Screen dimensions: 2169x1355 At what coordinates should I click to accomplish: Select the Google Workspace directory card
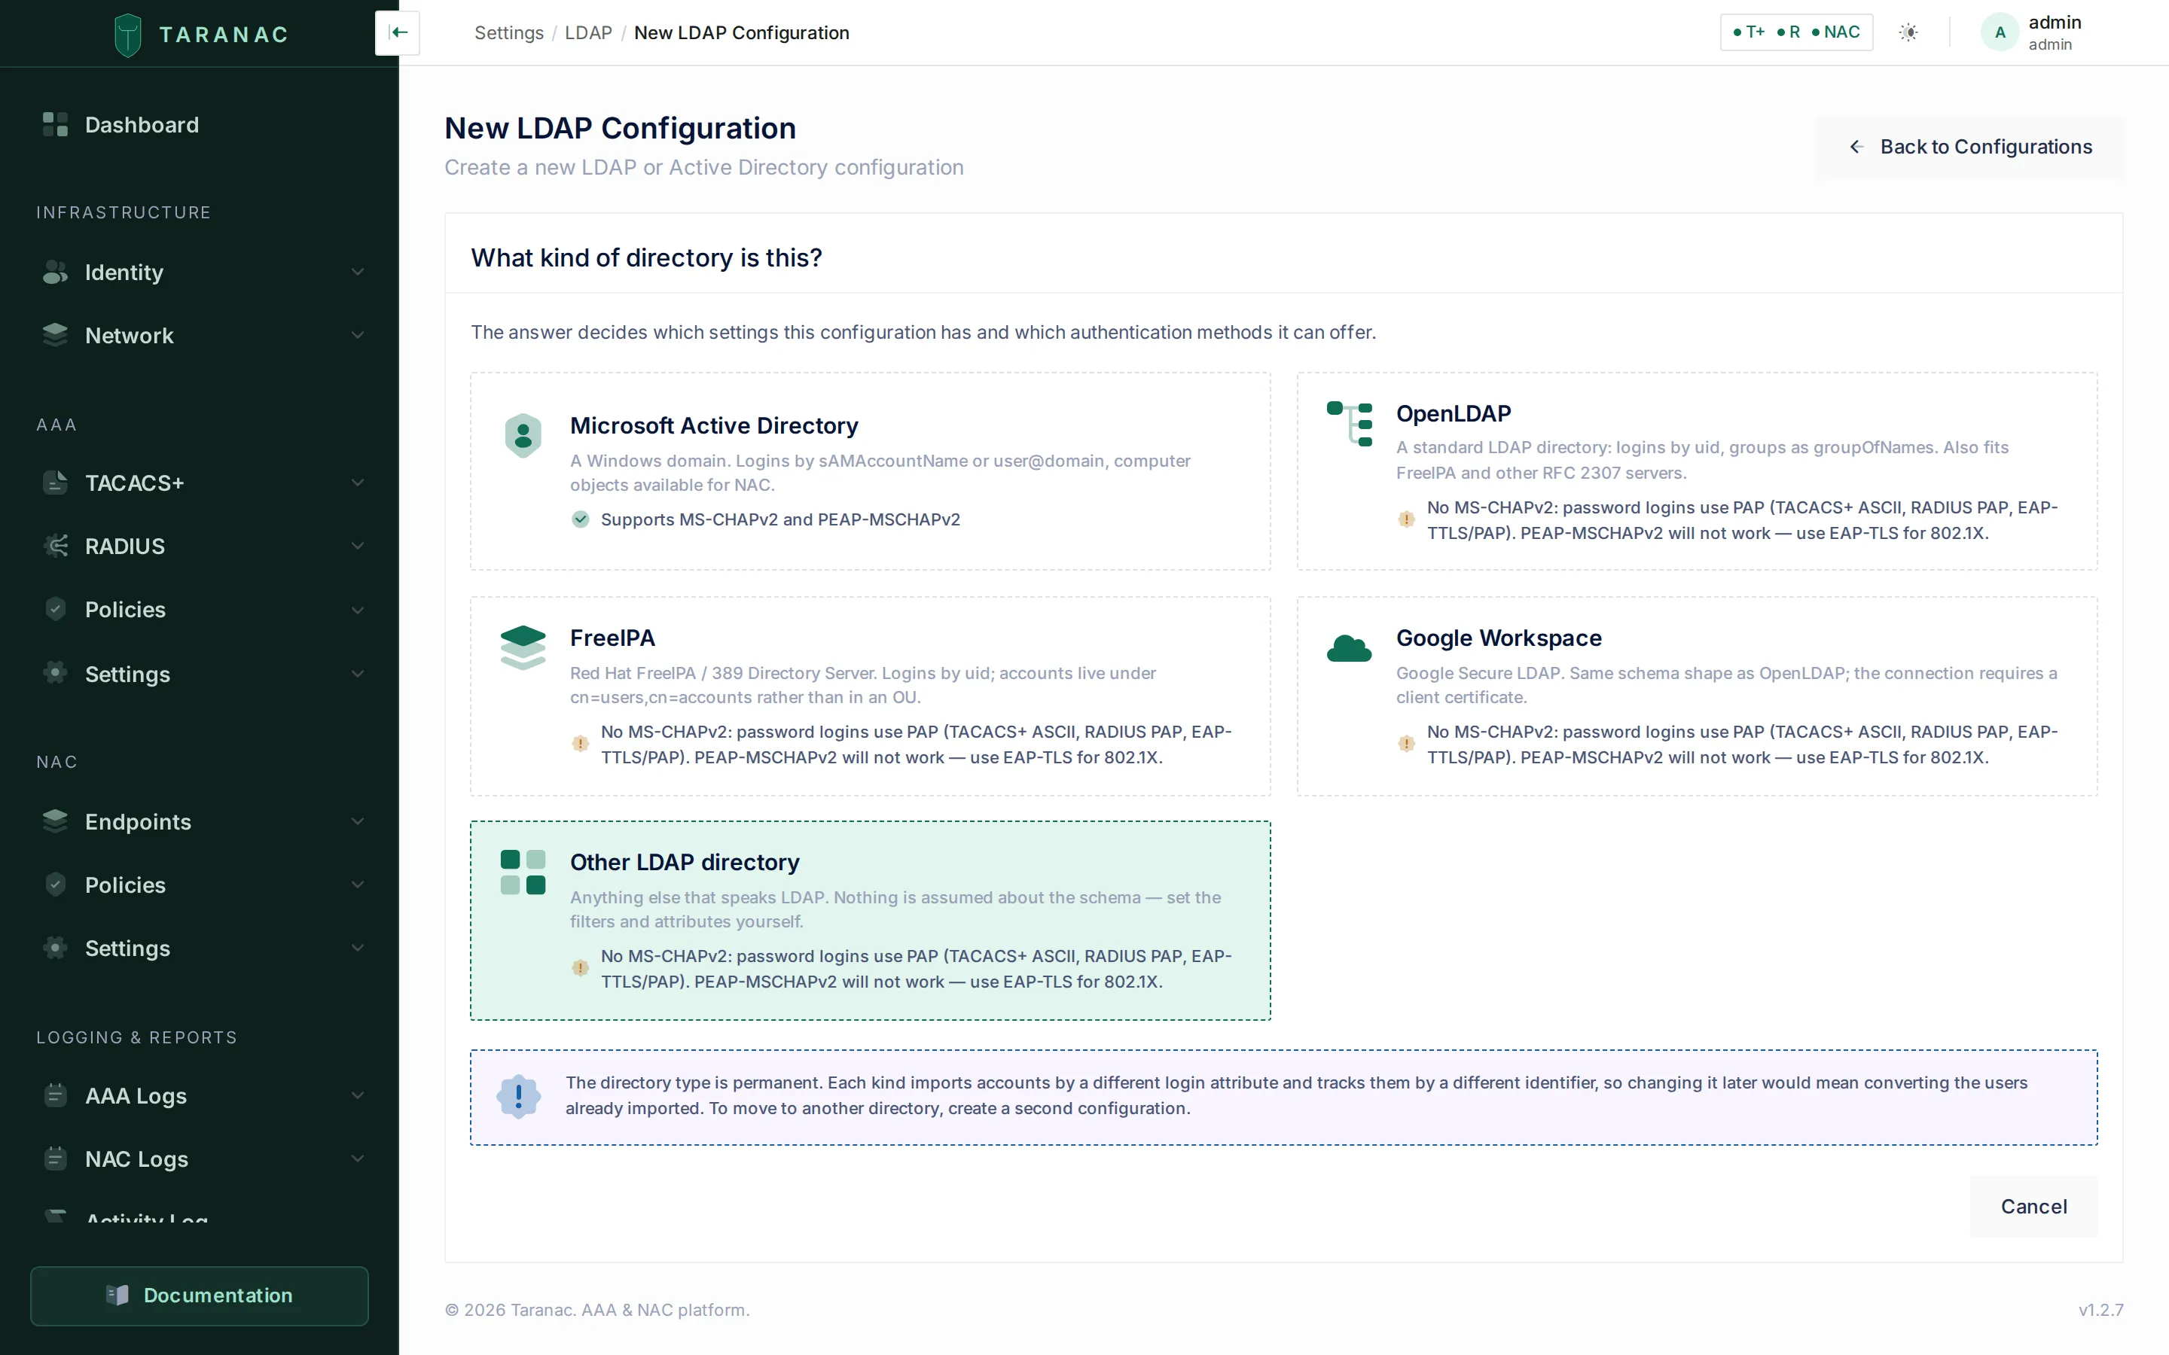(x=1697, y=696)
